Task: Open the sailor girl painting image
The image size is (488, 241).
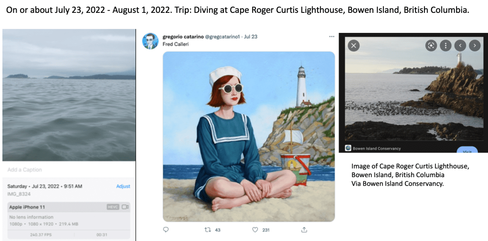Action: pyautogui.click(x=249, y=136)
